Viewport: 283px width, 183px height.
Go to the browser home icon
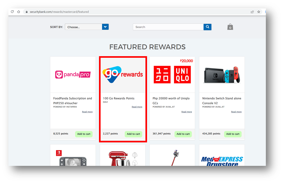(18, 12)
